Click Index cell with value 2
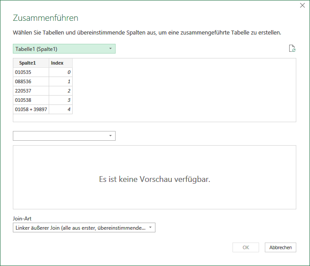This screenshot has width=310, height=266. pyautogui.click(x=61, y=91)
